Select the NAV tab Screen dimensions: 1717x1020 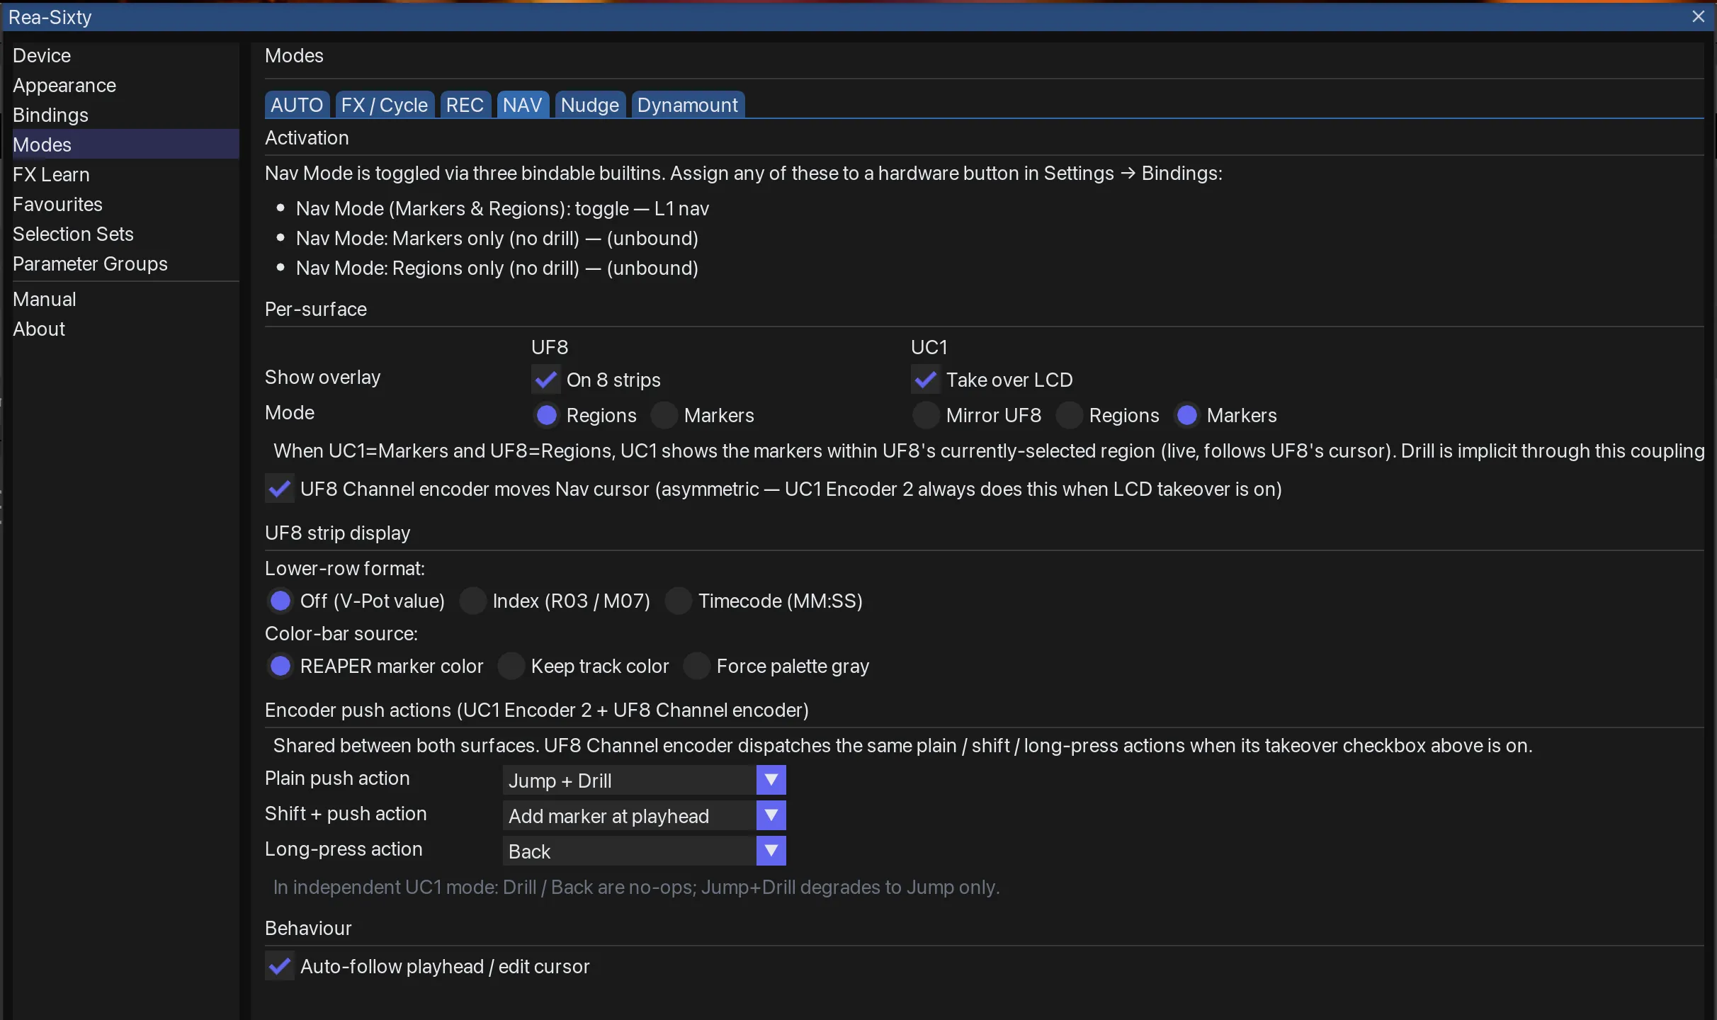(523, 105)
